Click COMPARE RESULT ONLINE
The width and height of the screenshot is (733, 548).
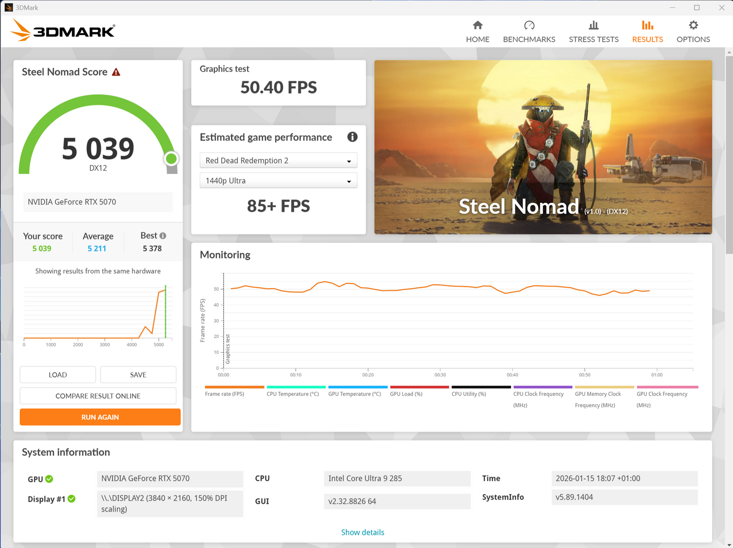[98, 396]
